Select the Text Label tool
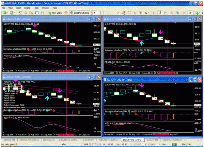The height and width of the screenshot is (147, 204). coord(140,13)
